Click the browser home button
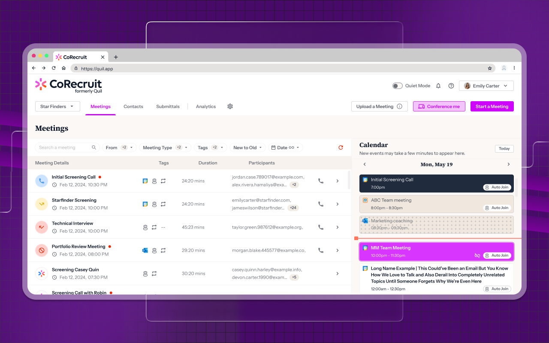The height and width of the screenshot is (343, 549). (63, 68)
